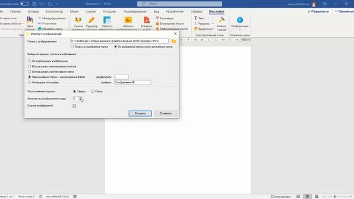The height and width of the screenshot is (199, 354).
Task: Click Блокировка текста lock icon
Action: pos(157,23)
